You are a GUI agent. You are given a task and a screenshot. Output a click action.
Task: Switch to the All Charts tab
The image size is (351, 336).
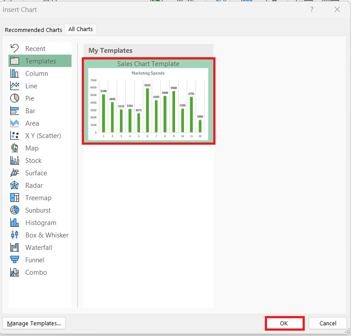point(80,29)
